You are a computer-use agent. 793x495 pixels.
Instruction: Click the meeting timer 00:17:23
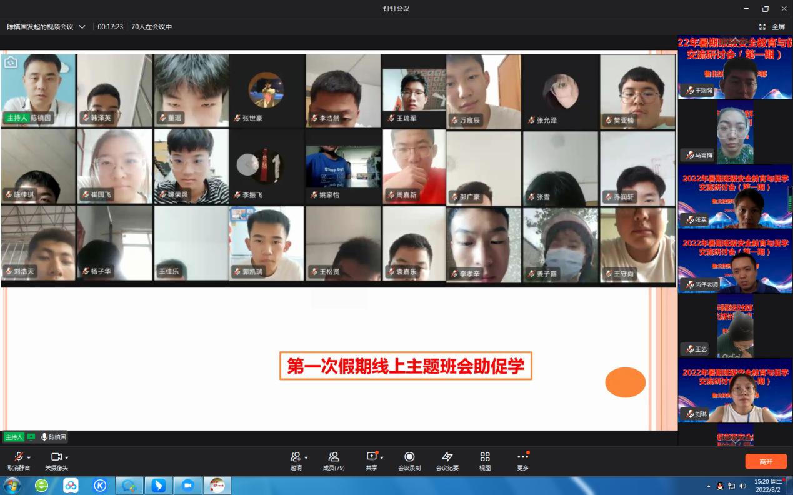tap(111, 27)
